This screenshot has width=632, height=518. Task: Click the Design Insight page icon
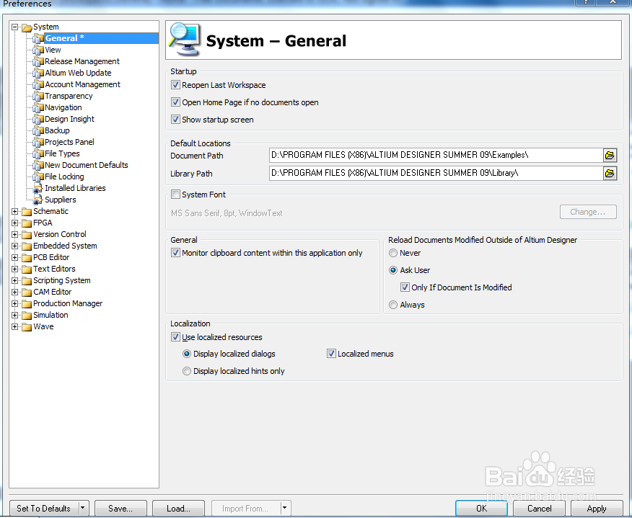coord(38,119)
